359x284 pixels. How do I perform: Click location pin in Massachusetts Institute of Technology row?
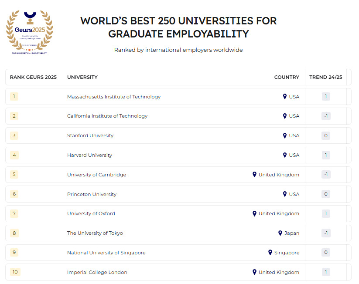285,97
